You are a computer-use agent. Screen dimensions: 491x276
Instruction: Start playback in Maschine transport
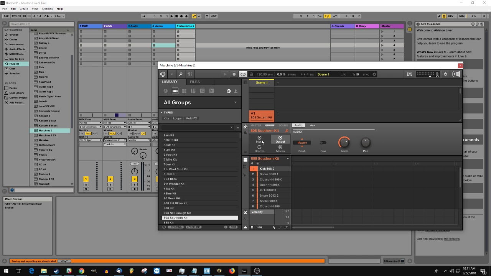pyautogui.click(x=225, y=74)
